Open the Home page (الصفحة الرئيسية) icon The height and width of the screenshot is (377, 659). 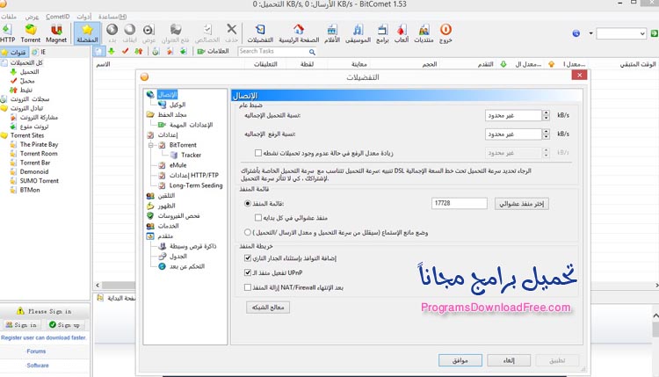coord(299,33)
